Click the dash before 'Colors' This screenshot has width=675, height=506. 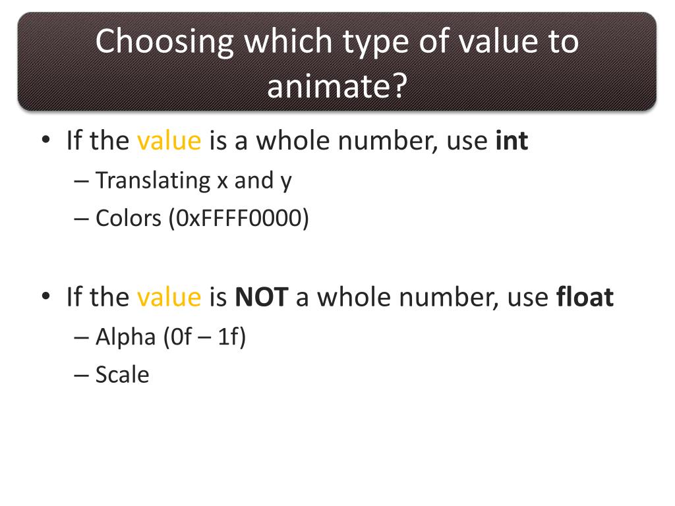coord(81,219)
